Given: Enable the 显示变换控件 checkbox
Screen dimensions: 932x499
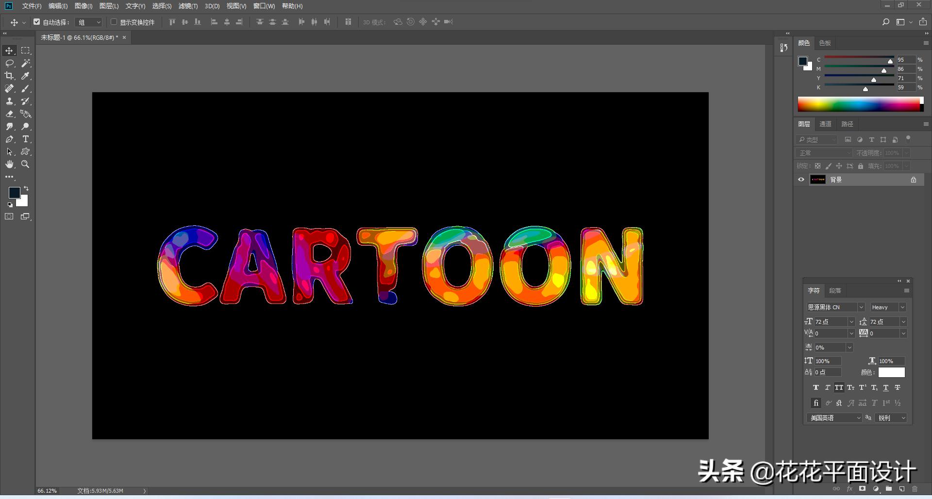Looking at the screenshot, I should [x=114, y=22].
